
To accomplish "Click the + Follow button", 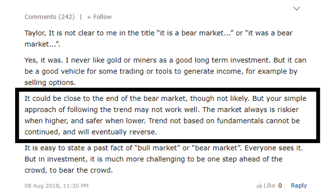I will pyautogui.click(x=99, y=17).
